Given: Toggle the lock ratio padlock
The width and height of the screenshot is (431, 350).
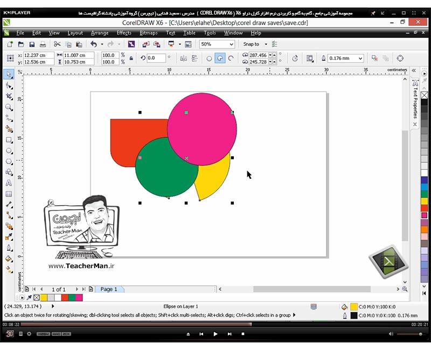Looking at the screenshot, I should point(131,58).
